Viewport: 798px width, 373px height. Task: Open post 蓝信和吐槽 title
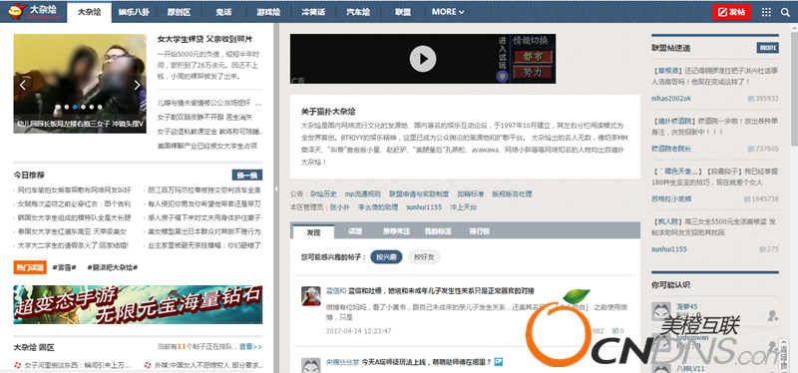click(x=441, y=291)
